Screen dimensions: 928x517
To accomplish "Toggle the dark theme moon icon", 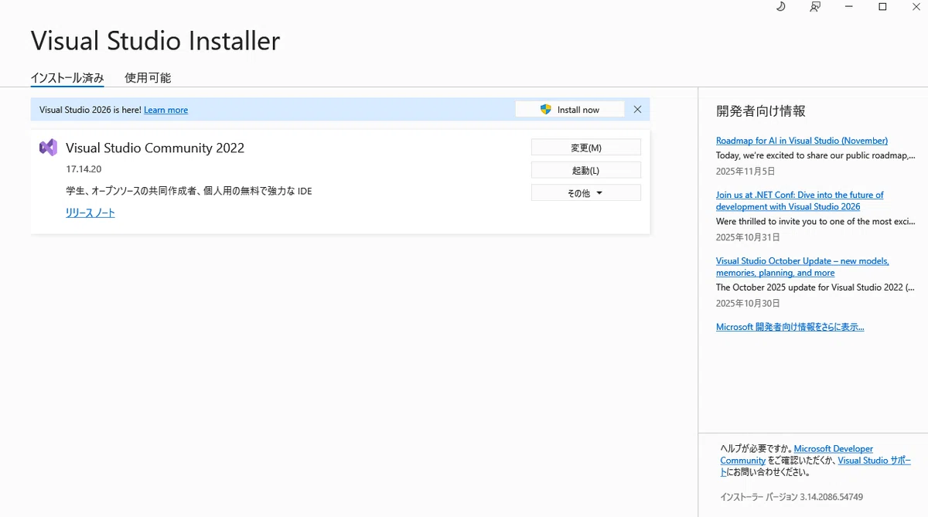I will point(780,7).
